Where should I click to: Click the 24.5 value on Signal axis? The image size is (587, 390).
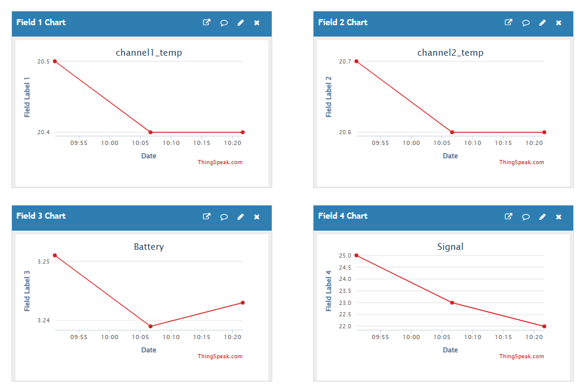[345, 268]
